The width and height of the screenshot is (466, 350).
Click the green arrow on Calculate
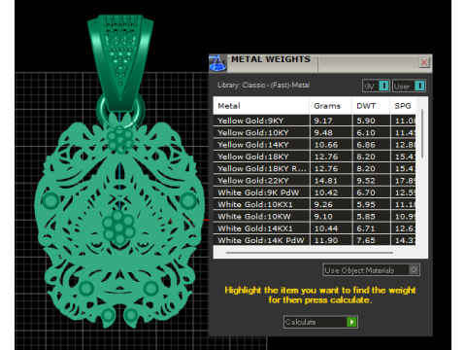[x=351, y=322]
